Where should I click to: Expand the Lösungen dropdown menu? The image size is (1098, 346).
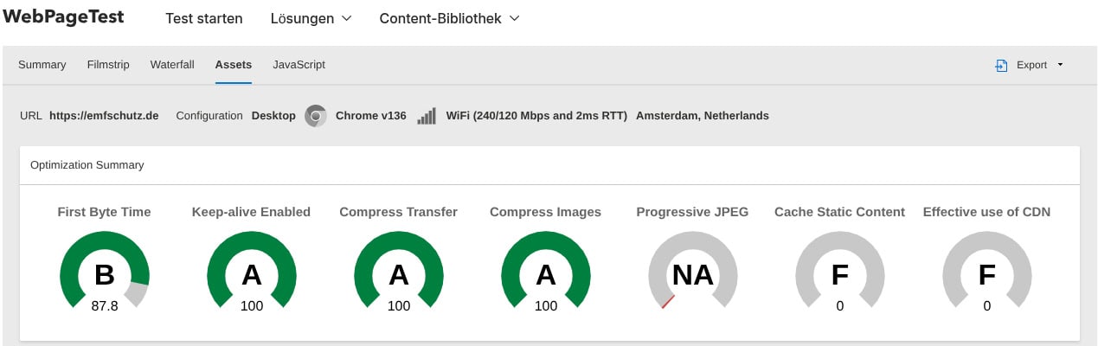point(311,18)
